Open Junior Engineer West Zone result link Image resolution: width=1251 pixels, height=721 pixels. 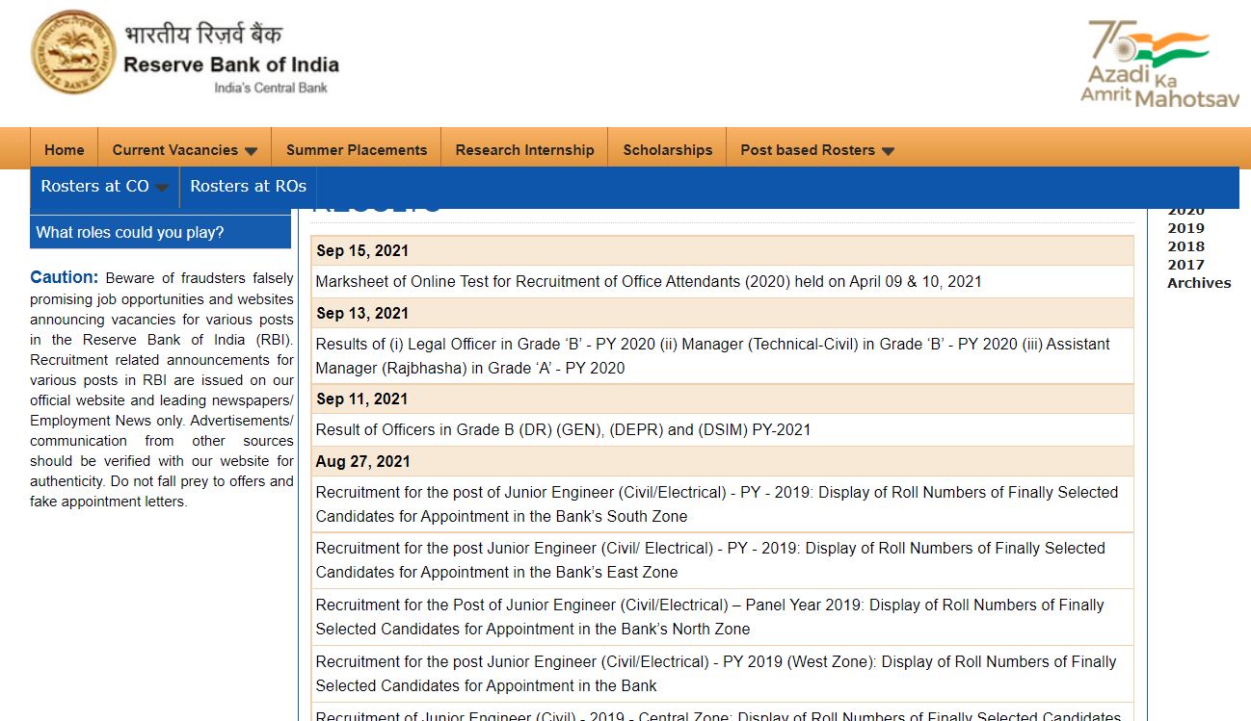[x=716, y=674]
